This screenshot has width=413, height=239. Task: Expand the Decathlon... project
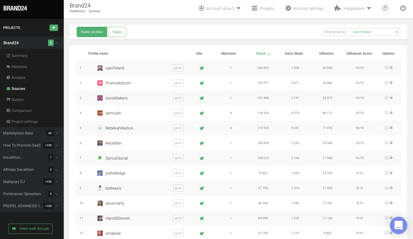(57, 158)
